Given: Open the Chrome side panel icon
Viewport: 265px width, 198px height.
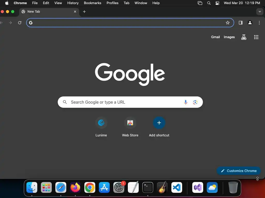Looking at the screenshot, I should 240,23.
